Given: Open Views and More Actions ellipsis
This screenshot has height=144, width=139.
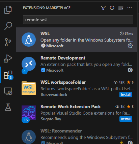Looking at the screenshot, I should [130, 8].
